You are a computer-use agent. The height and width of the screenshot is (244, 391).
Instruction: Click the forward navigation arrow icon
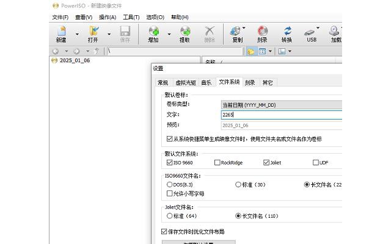(76, 51)
